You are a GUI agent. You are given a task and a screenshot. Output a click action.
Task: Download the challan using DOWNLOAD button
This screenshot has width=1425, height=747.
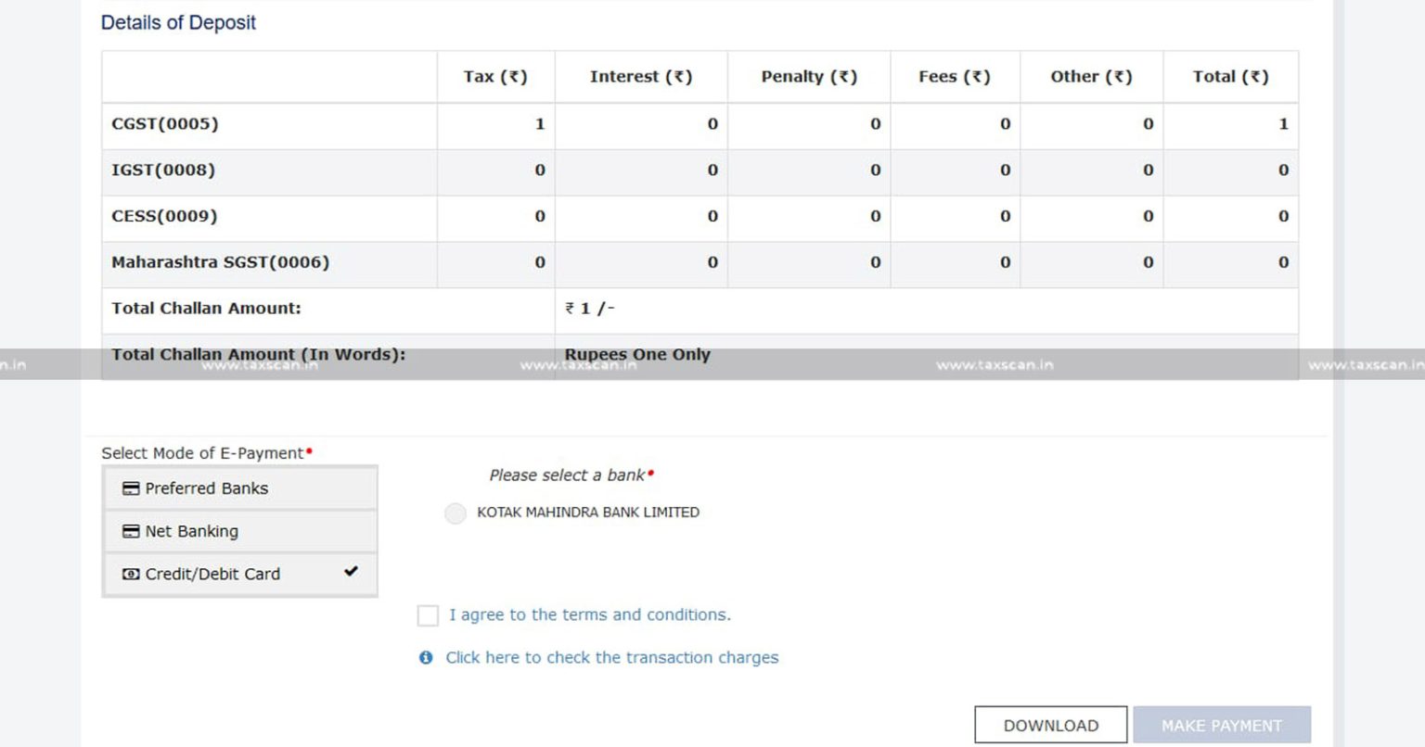1050,725
